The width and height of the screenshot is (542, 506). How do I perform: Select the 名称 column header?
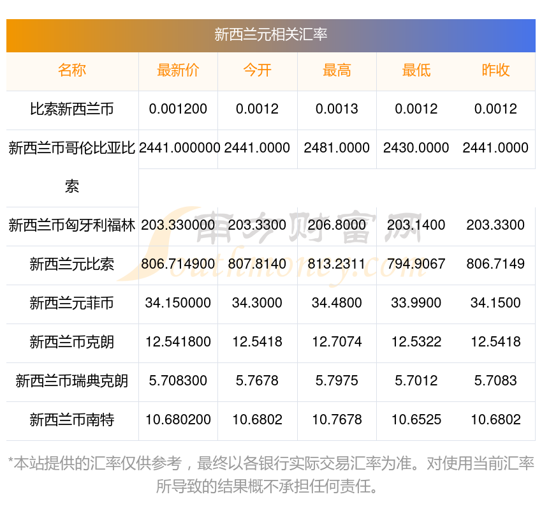pos(72,70)
